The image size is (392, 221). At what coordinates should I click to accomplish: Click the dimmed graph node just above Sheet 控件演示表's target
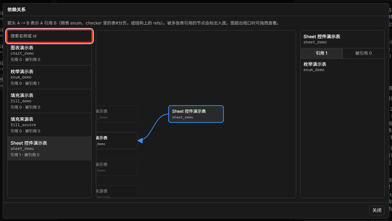tap(117, 114)
